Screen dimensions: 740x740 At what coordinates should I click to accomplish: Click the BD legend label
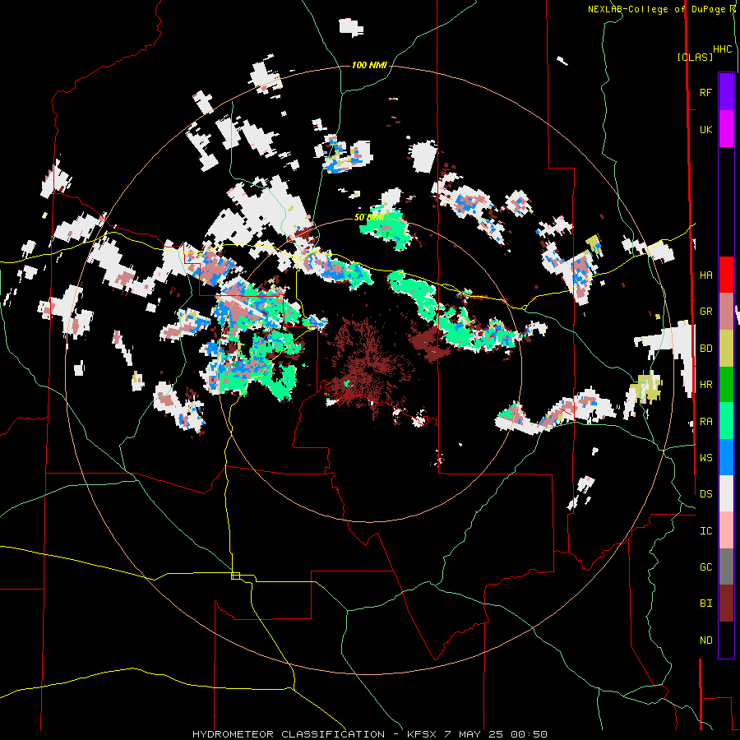point(705,349)
